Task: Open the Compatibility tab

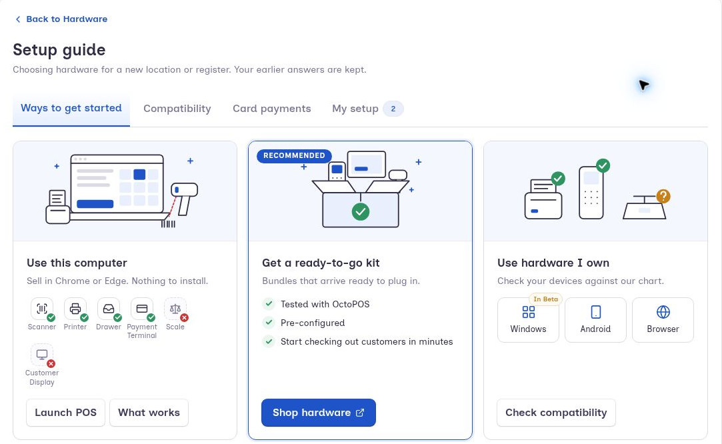Action: click(177, 109)
